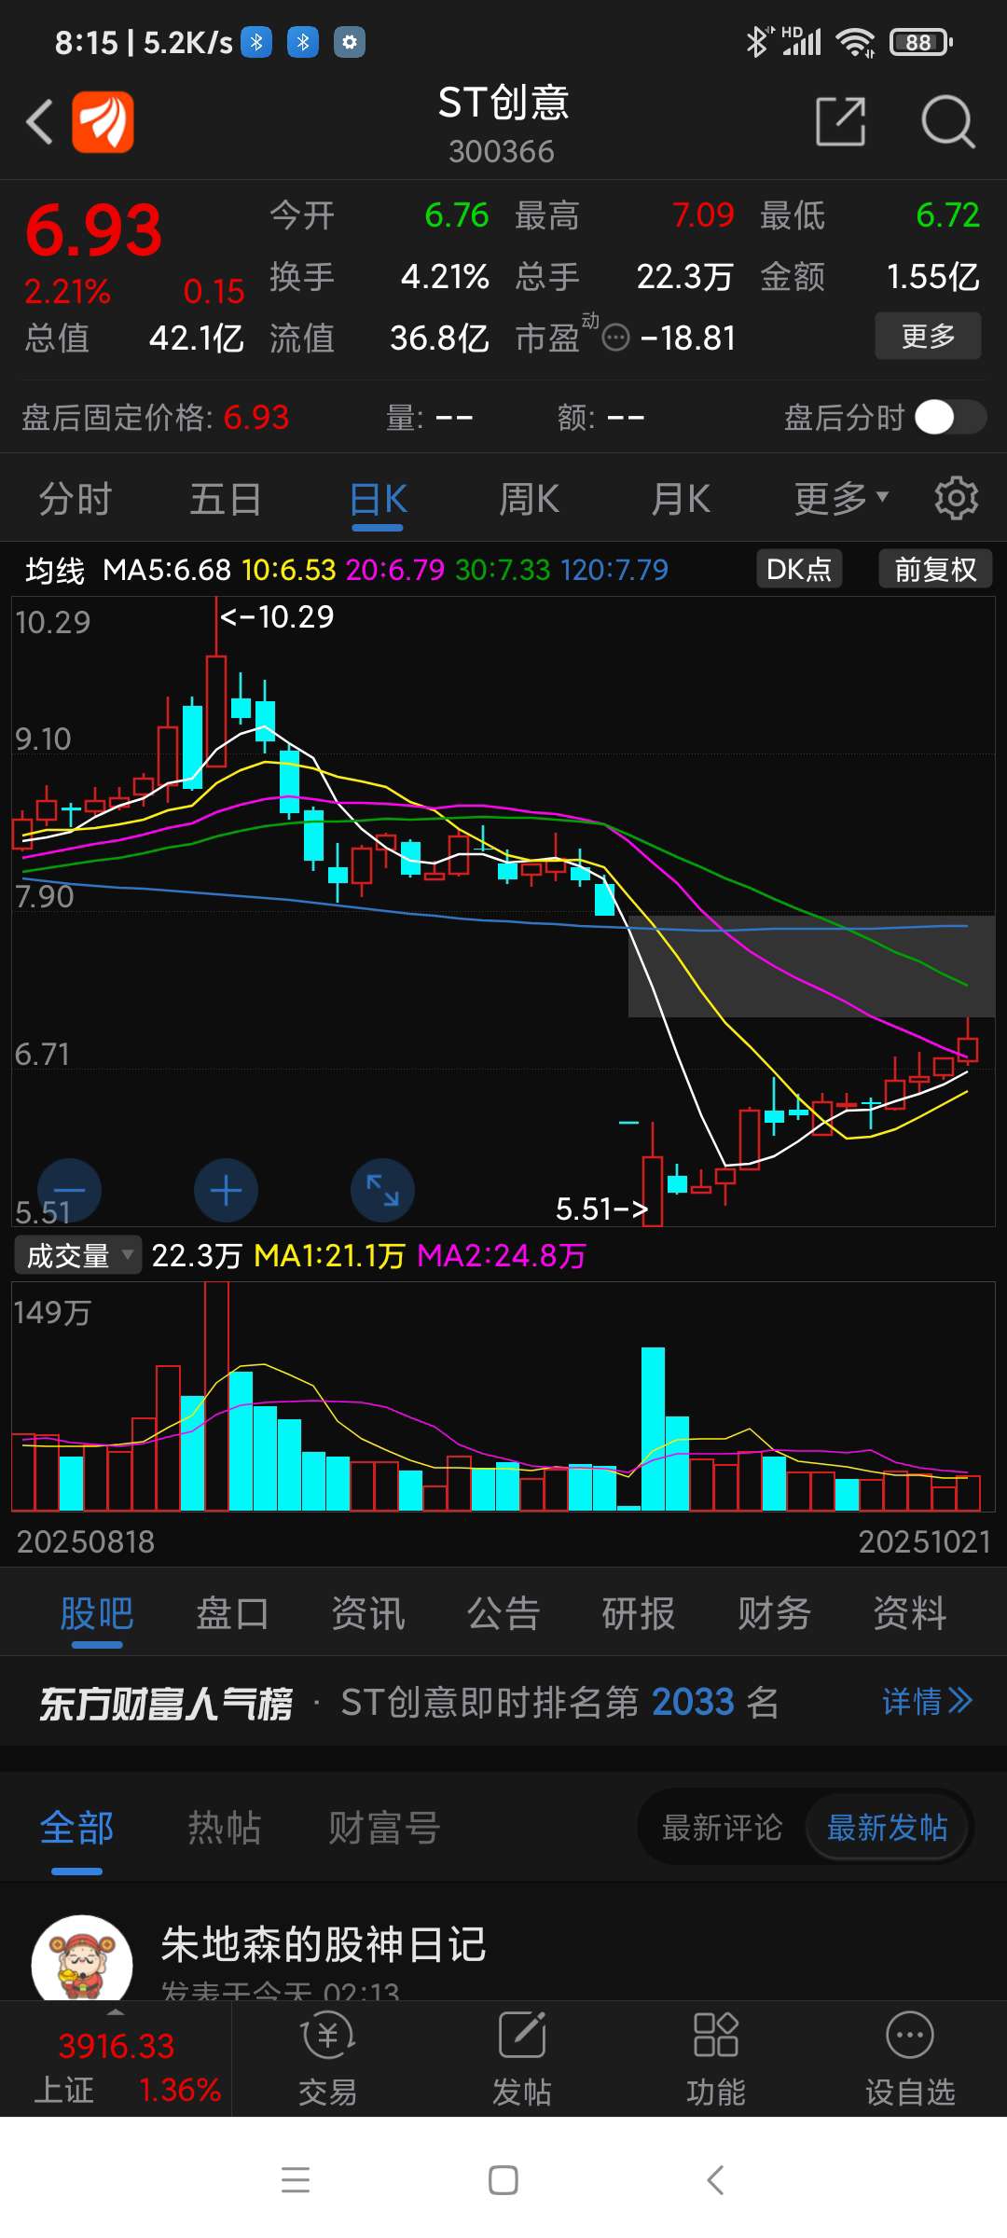
Task: Open the 股吧 forum tab
Action: [x=97, y=1613]
